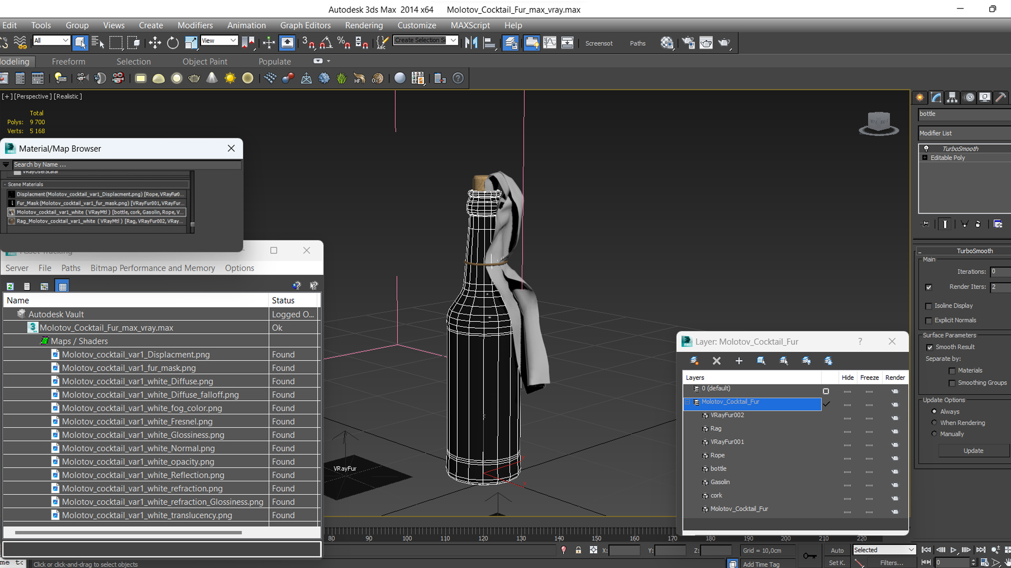Click table view icon in Asset Tracking
This screenshot has width=1011, height=568.
coord(63,286)
